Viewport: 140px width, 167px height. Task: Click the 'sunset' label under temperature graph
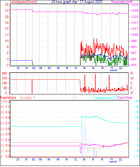[113, 162]
